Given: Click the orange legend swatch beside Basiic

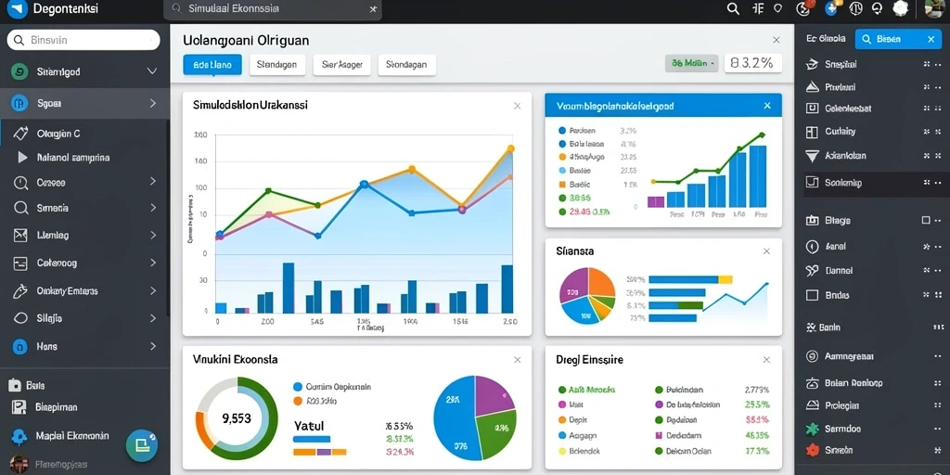Looking at the screenshot, I should 561,185.
